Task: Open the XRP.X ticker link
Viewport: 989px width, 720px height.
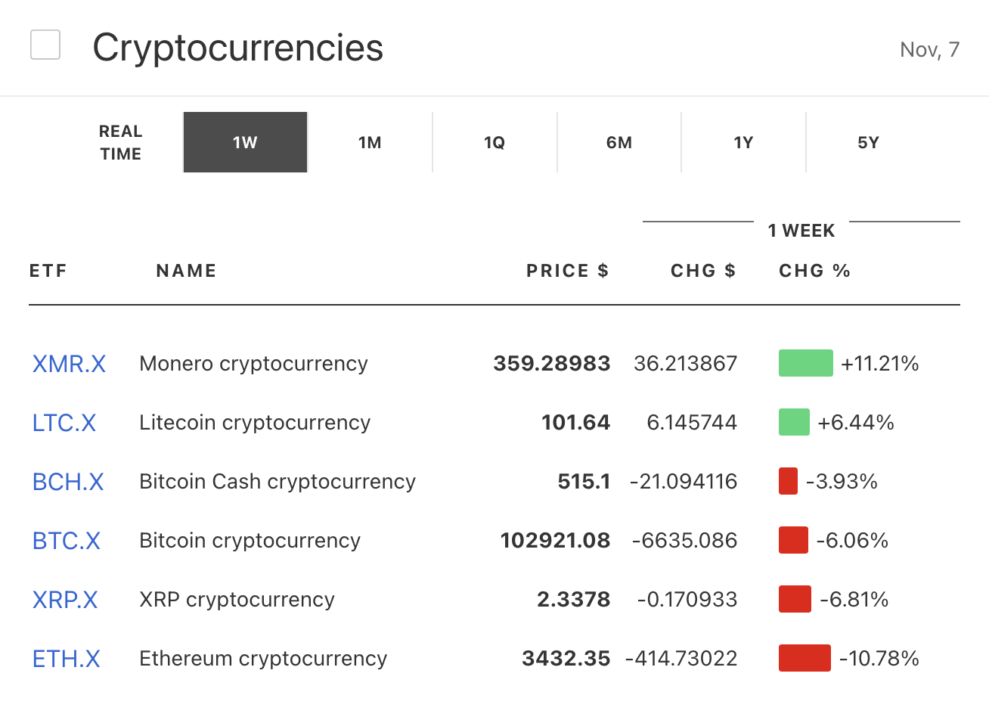Action: point(65,600)
